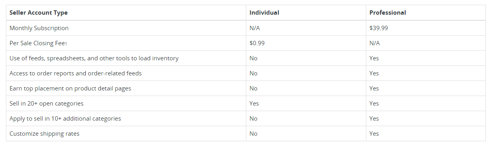Click Sell in 20+ open categories label

pos(46,104)
